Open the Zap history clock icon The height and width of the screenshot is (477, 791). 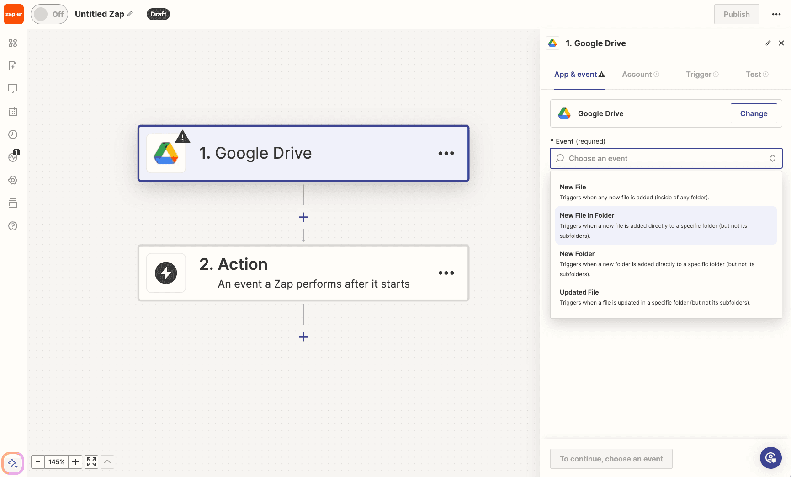point(13,134)
